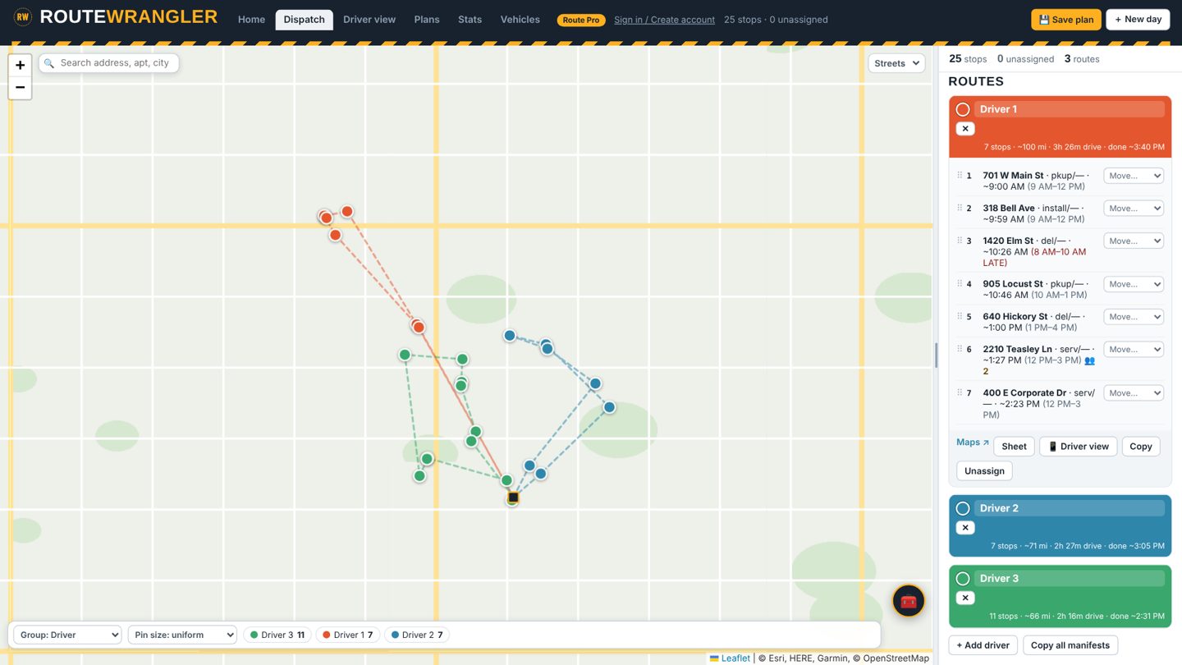Follow Sign in / Create account link
Viewport: 1182px width, 665px height.
(x=665, y=20)
